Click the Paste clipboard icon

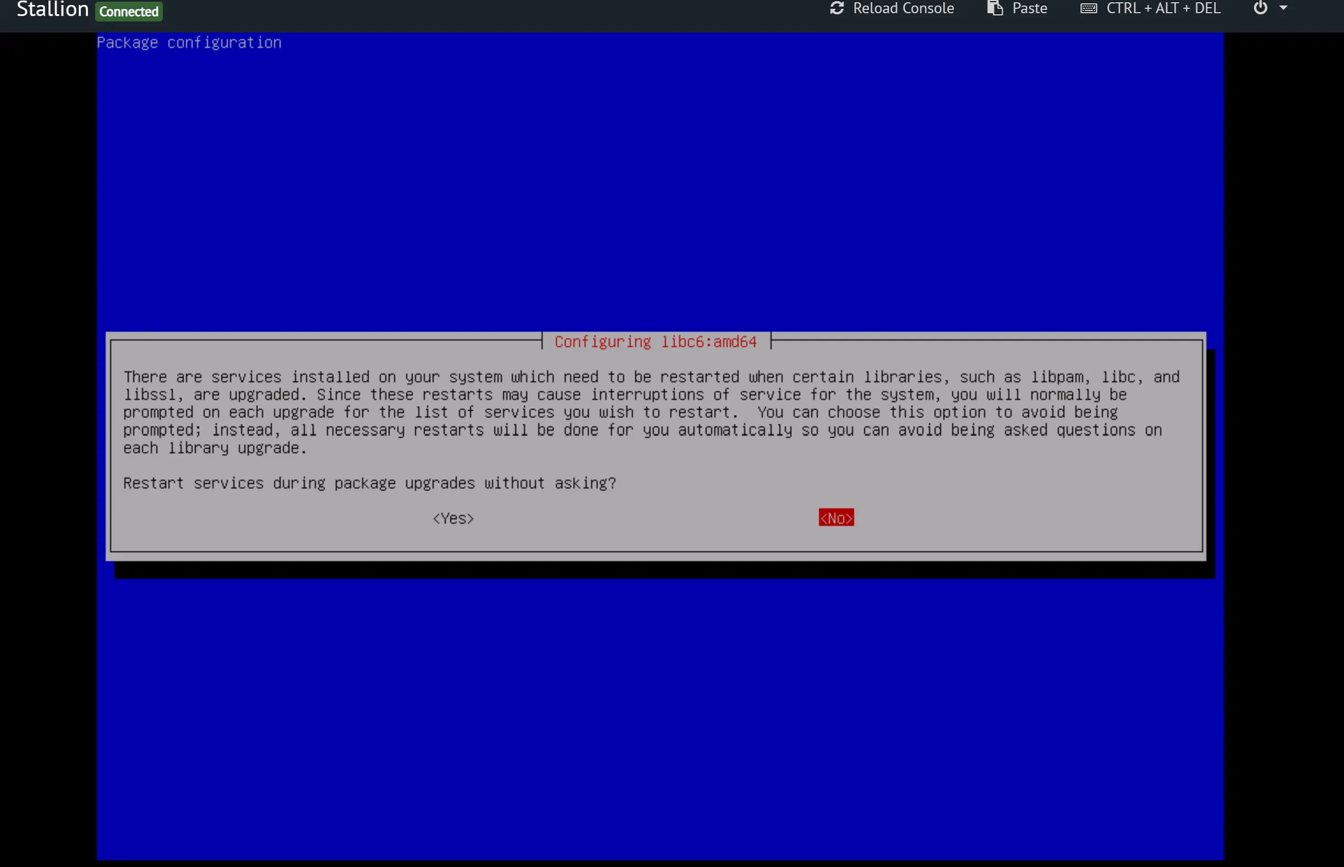[x=995, y=8]
